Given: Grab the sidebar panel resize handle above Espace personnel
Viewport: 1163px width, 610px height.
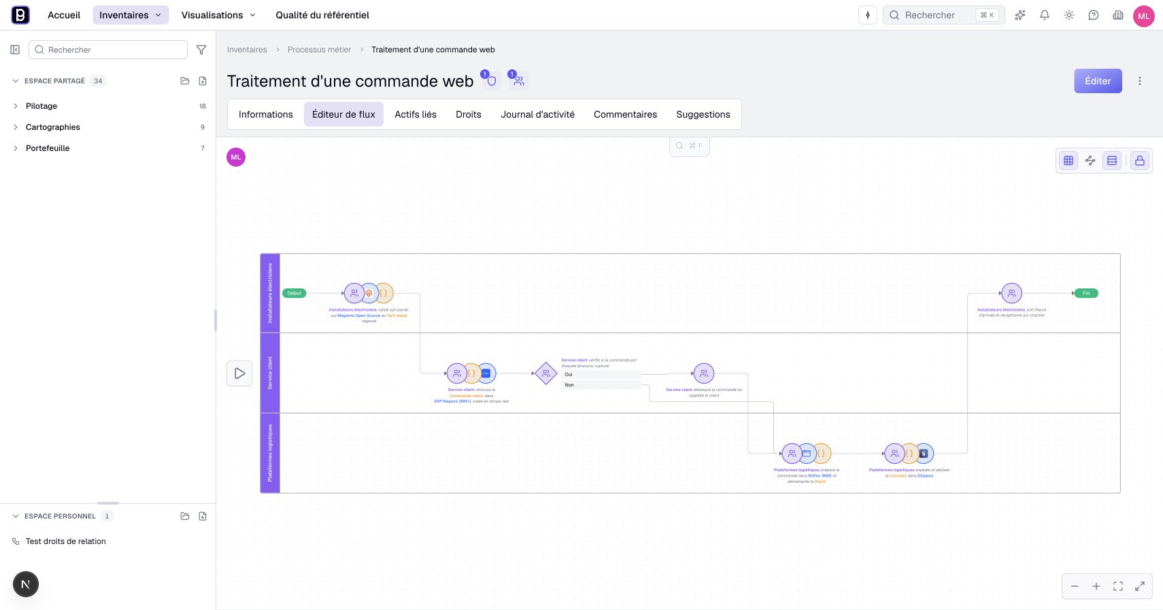Looking at the screenshot, I should (x=108, y=503).
